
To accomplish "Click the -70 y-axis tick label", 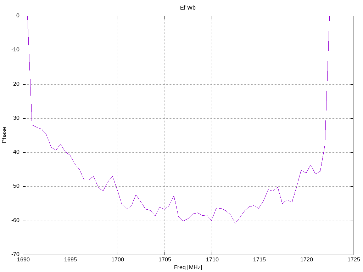I will click(x=16, y=255).
